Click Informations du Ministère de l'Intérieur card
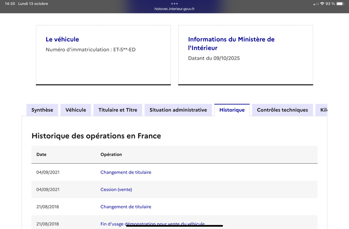Screen dimensions: 349x229 point(231,43)
